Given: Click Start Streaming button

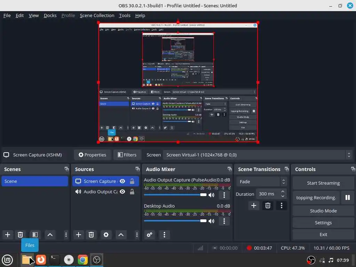Looking at the screenshot, I should (x=323, y=183).
